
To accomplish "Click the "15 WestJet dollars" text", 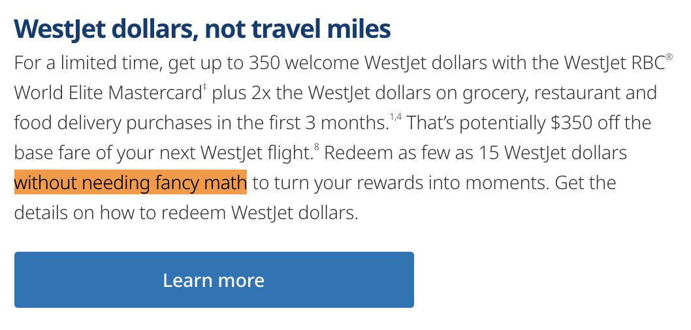I will pos(547,153).
